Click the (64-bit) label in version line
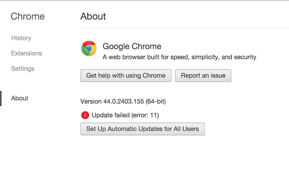Viewport: 289px width, 177px height. [x=156, y=101]
